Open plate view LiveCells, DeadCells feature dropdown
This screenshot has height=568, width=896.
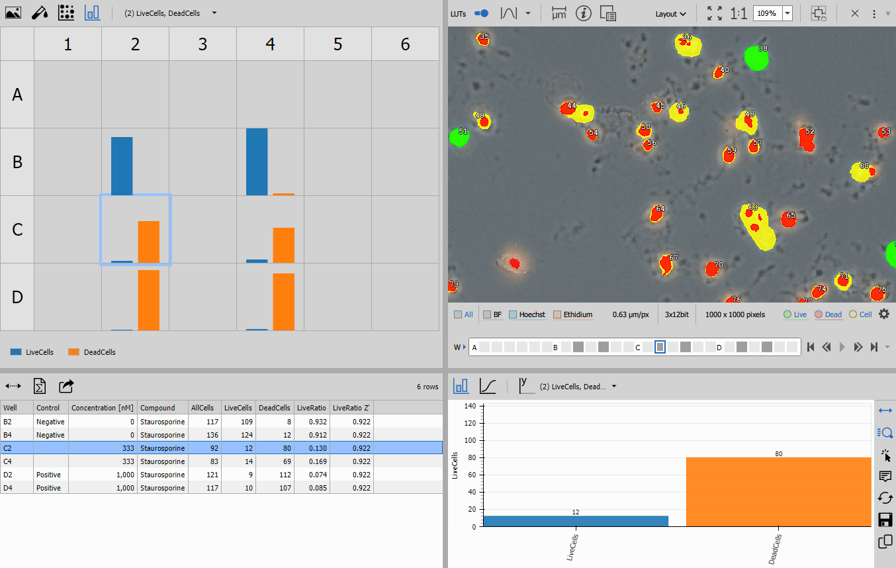click(x=214, y=13)
